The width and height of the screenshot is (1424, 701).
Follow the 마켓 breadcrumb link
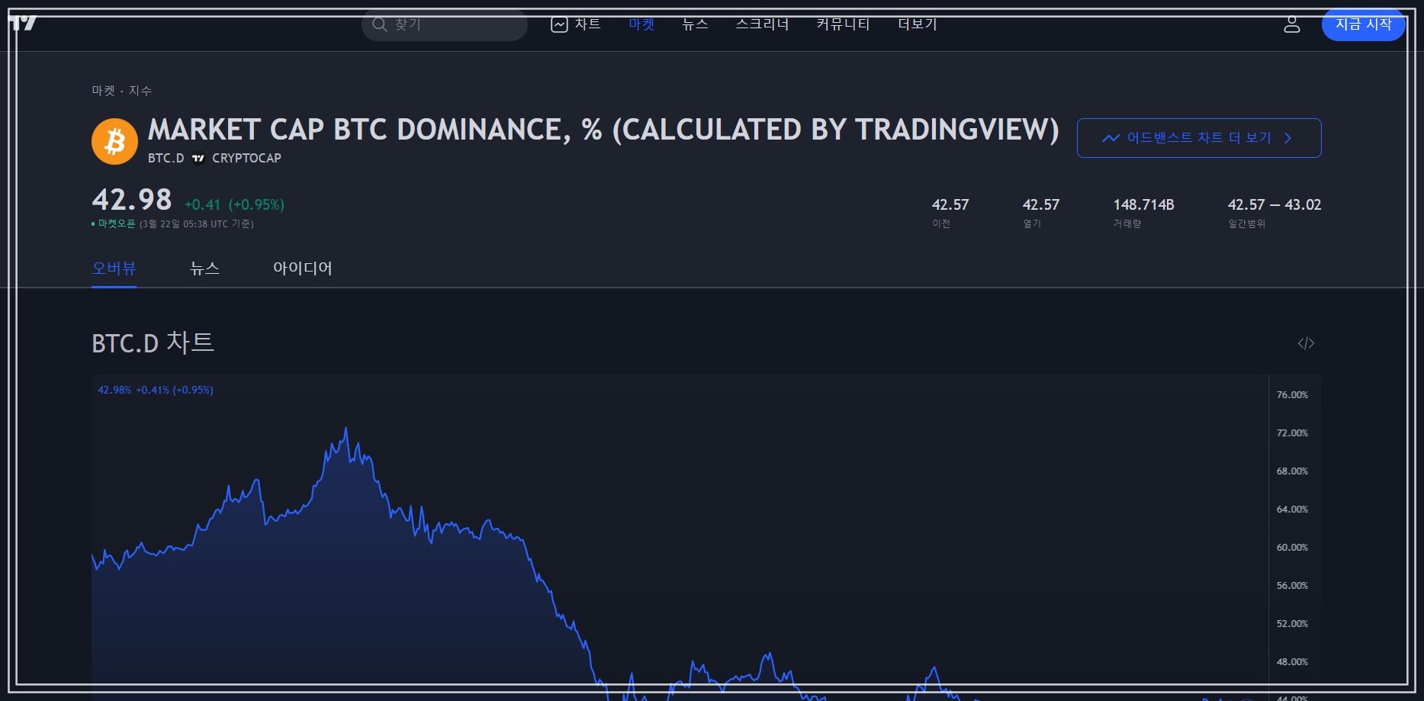[103, 91]
